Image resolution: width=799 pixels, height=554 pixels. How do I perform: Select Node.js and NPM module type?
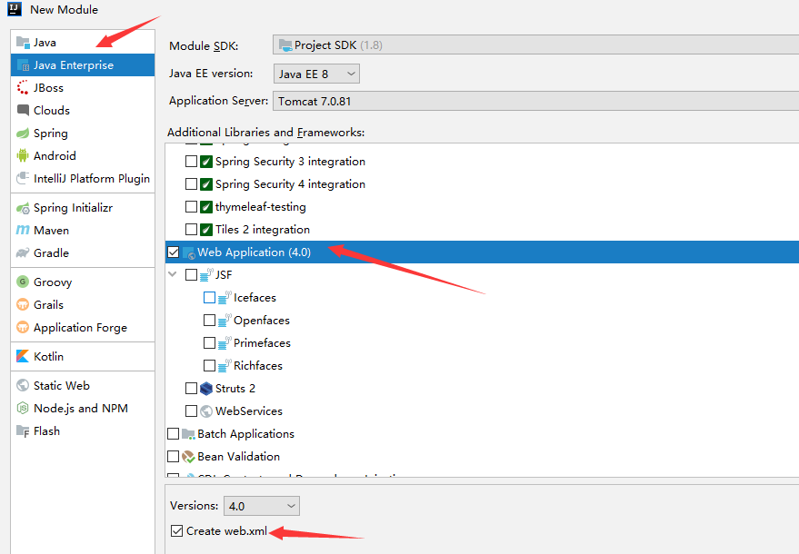83,409
